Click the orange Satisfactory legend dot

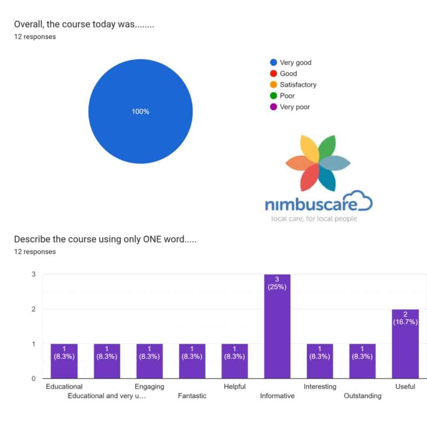pyautogui.click(x=274, y=85)
